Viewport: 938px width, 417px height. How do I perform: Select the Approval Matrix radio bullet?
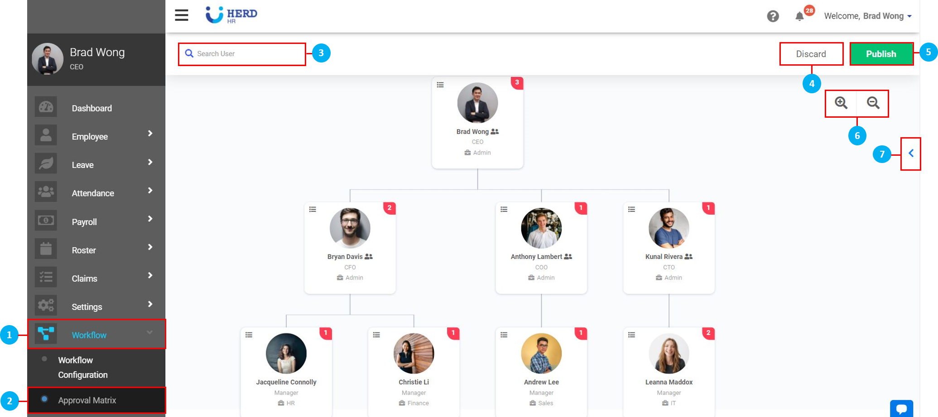(x=44, y=399)
